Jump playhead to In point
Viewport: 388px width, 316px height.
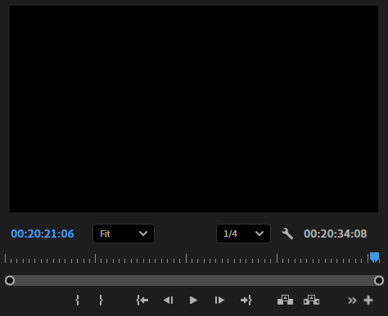(142, 300)
